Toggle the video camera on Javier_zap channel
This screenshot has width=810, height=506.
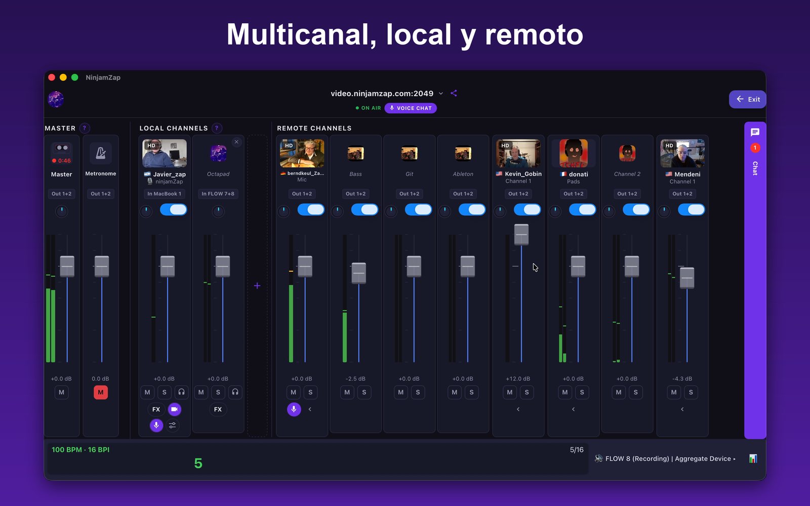[x=174, y=409]
